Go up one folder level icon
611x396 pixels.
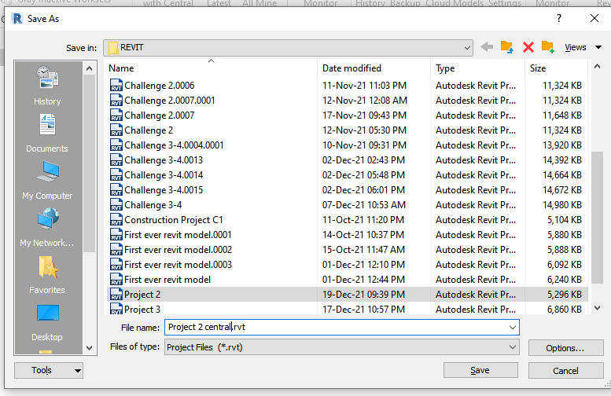coord(507,47)
